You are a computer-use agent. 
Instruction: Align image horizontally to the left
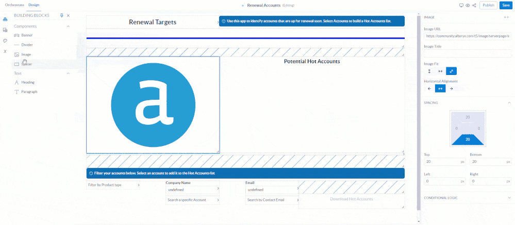tap(429, 88)
